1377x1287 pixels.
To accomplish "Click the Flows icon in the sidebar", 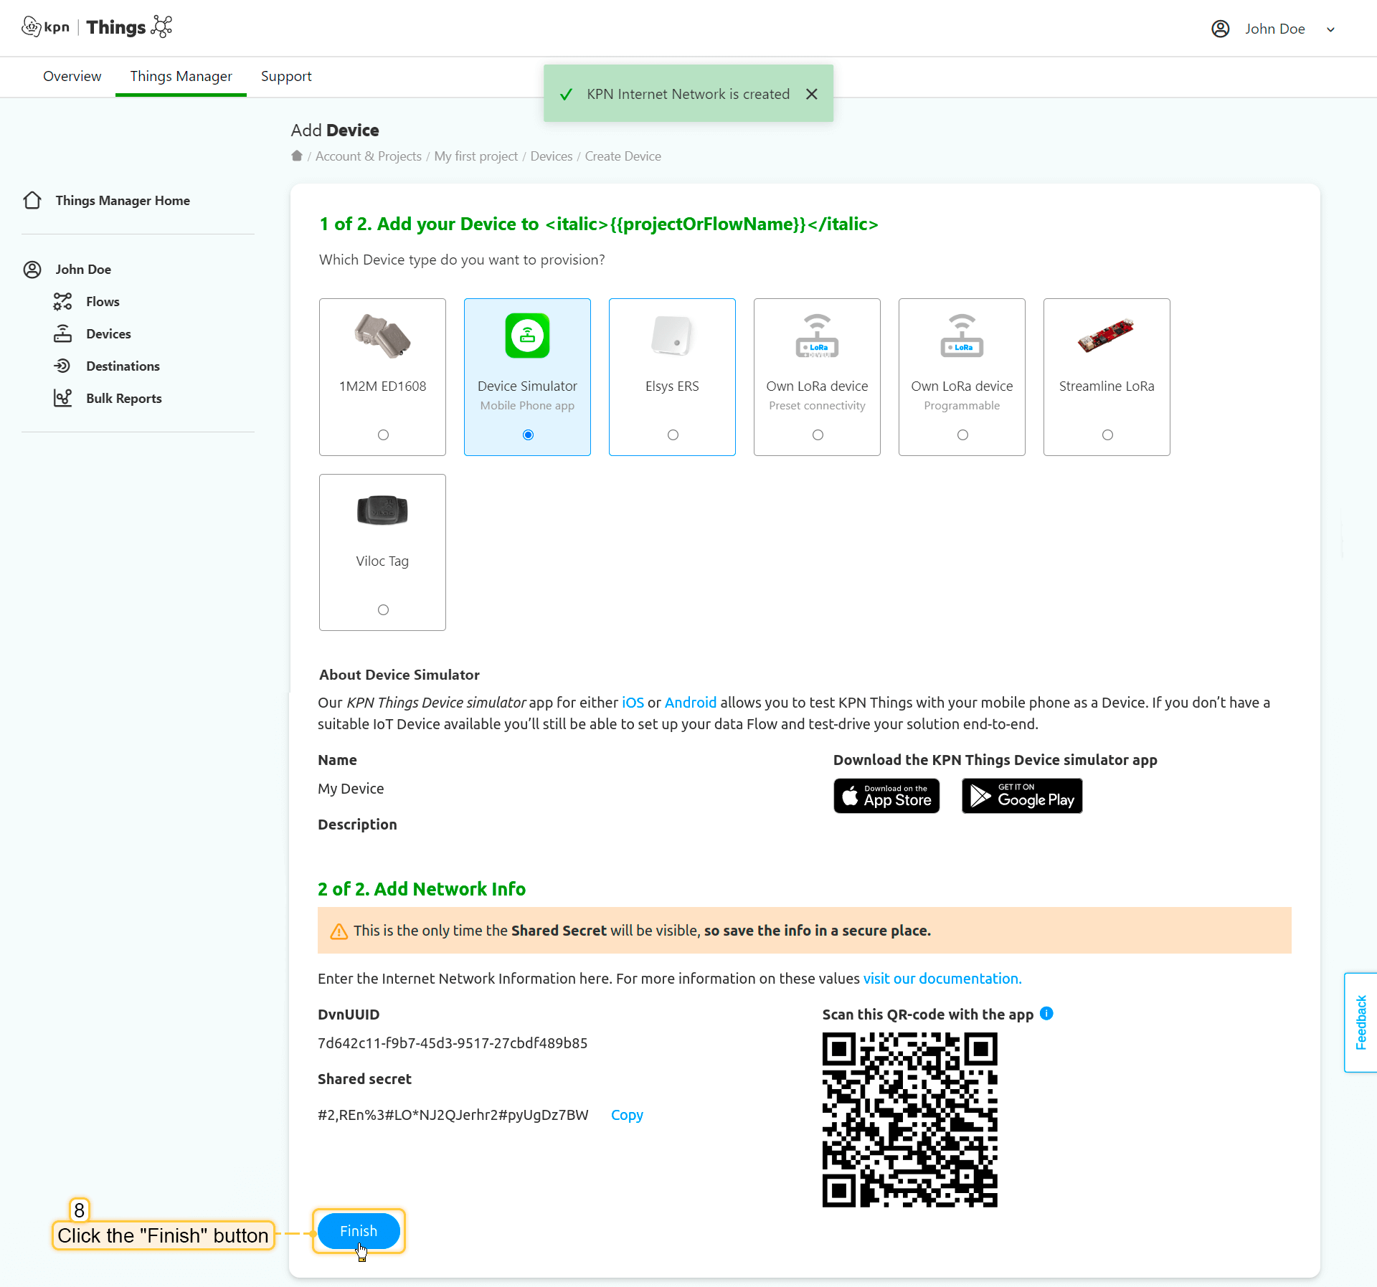I will tap(63, 302).
